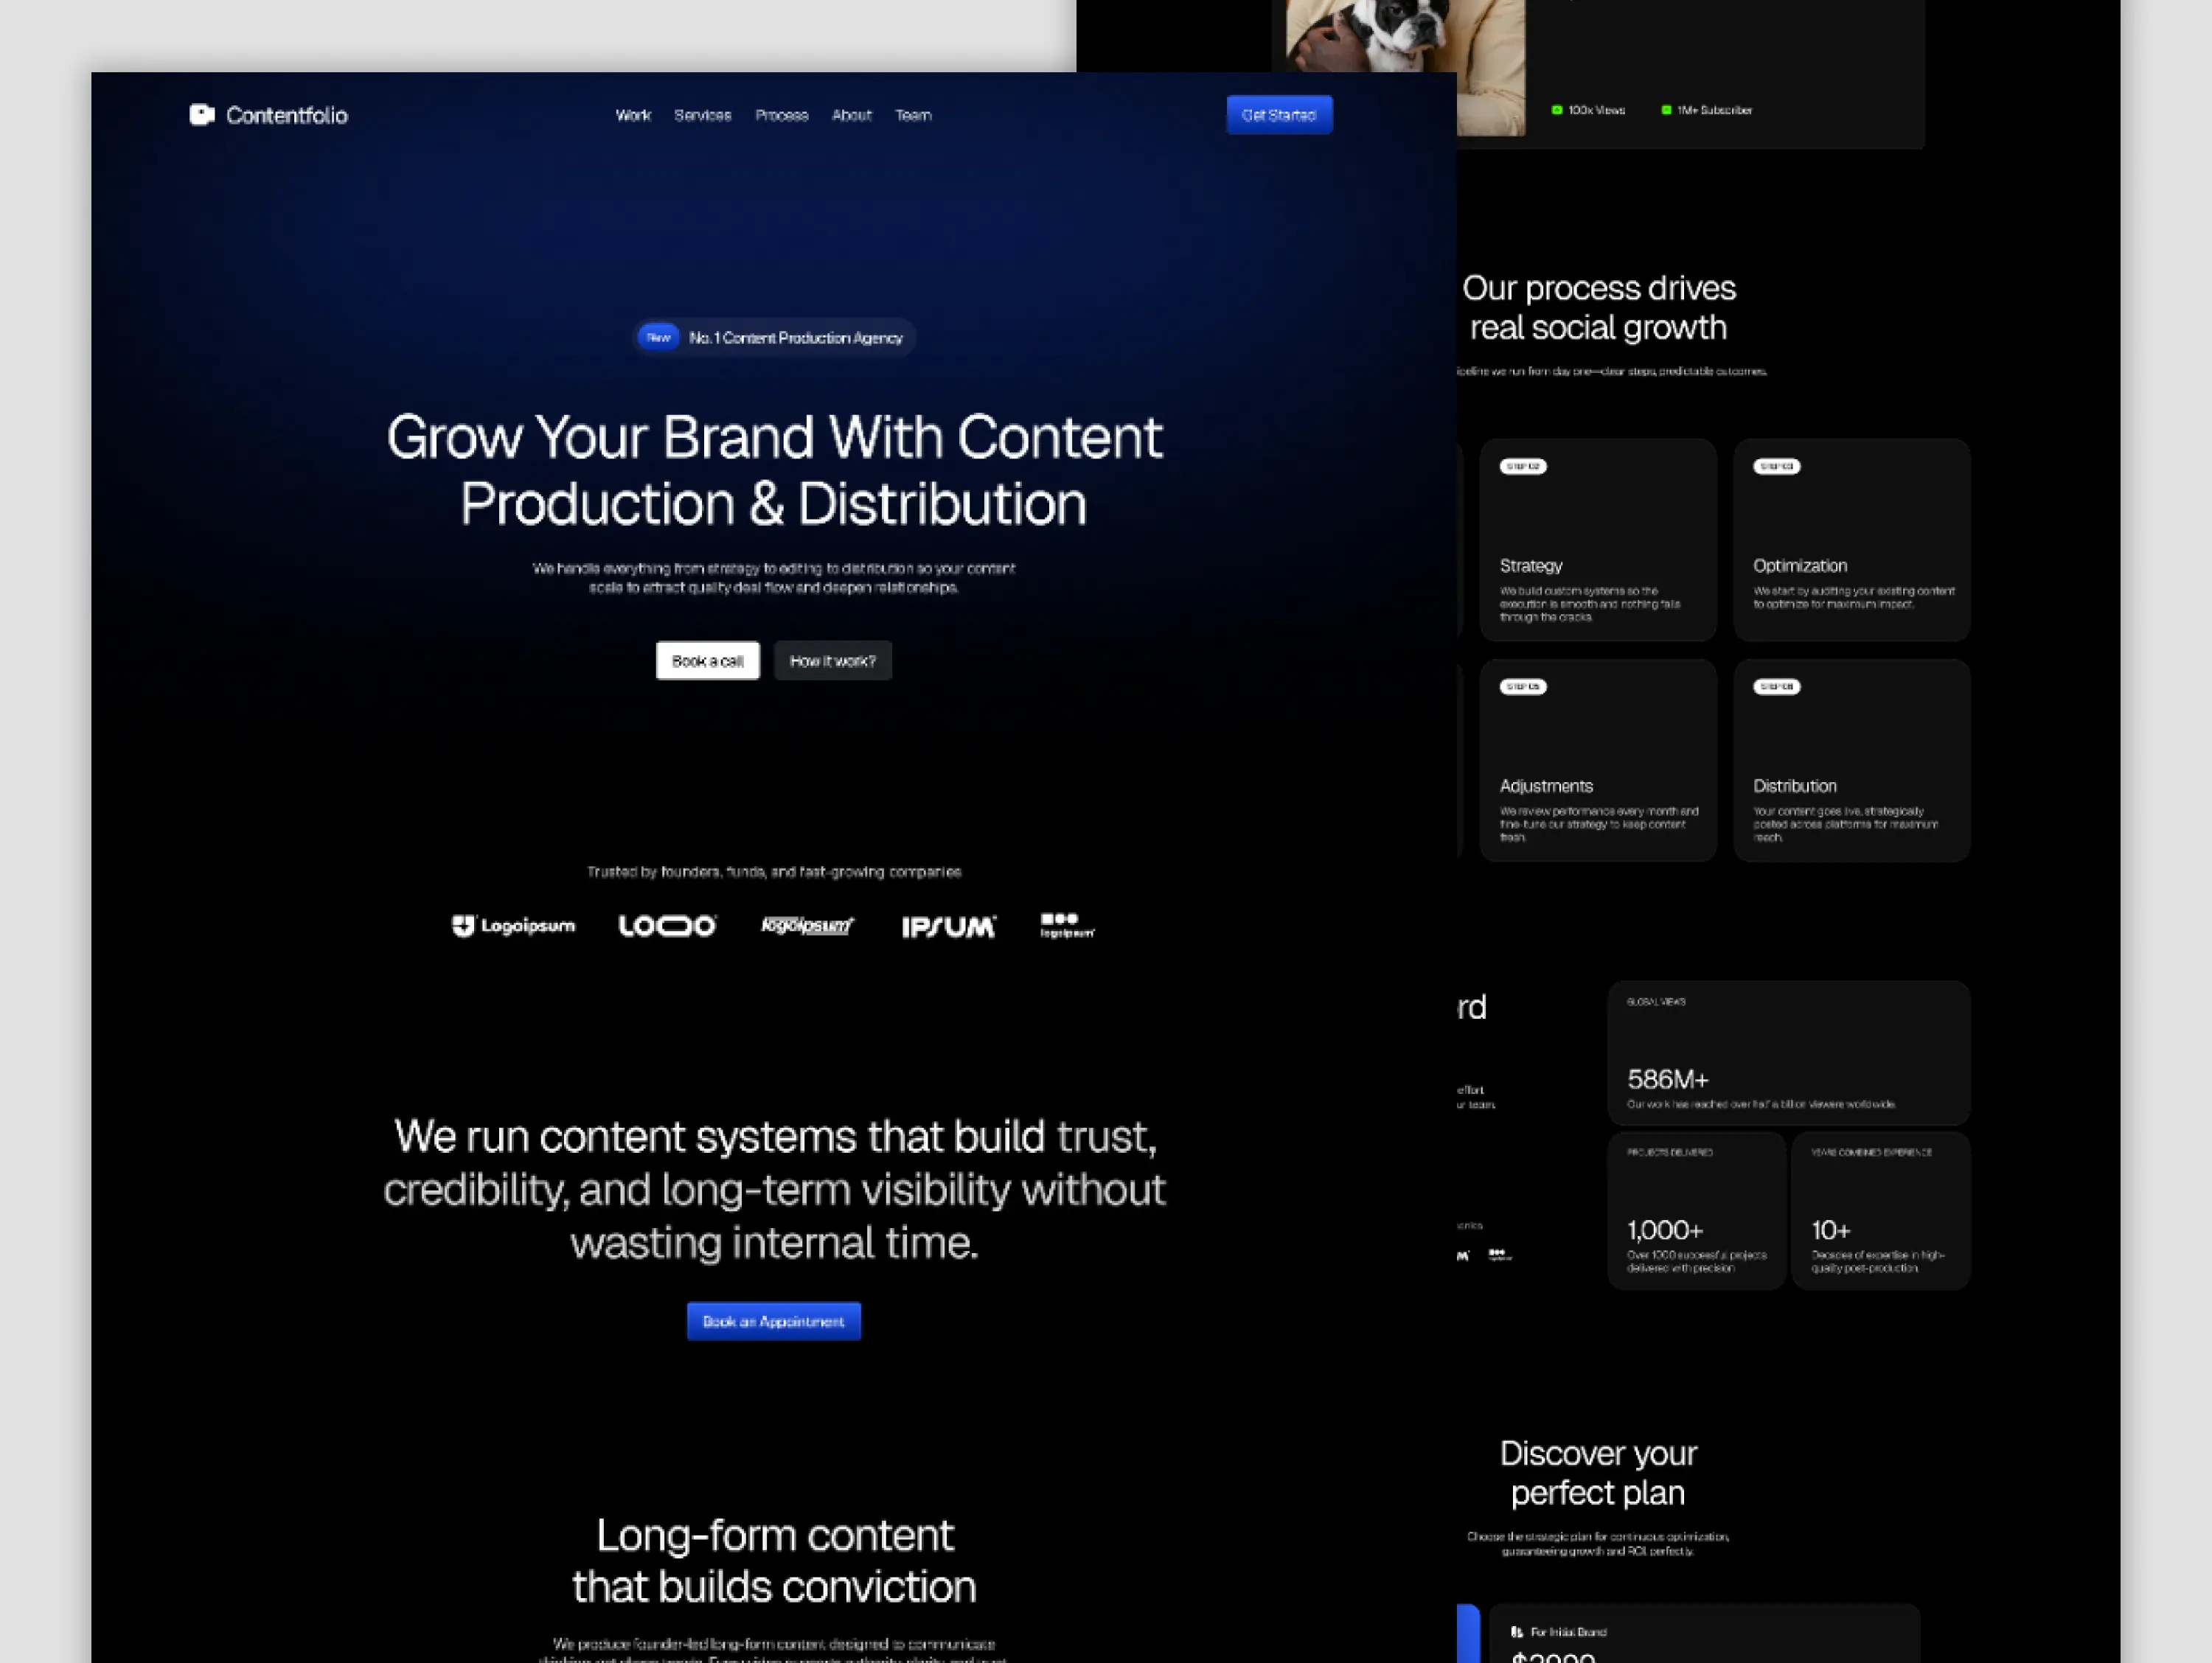Click the Logoipsum shield logo
This screenshot has height=1663, width=2212.
[513, 926]
